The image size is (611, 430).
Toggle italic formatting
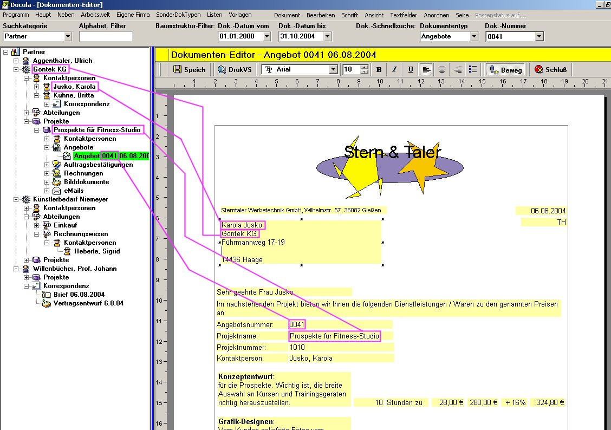coord(394,69)
